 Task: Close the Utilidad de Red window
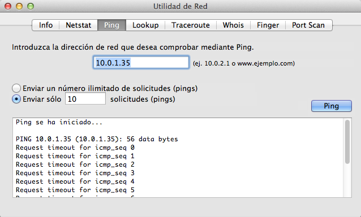pos(8,6)
